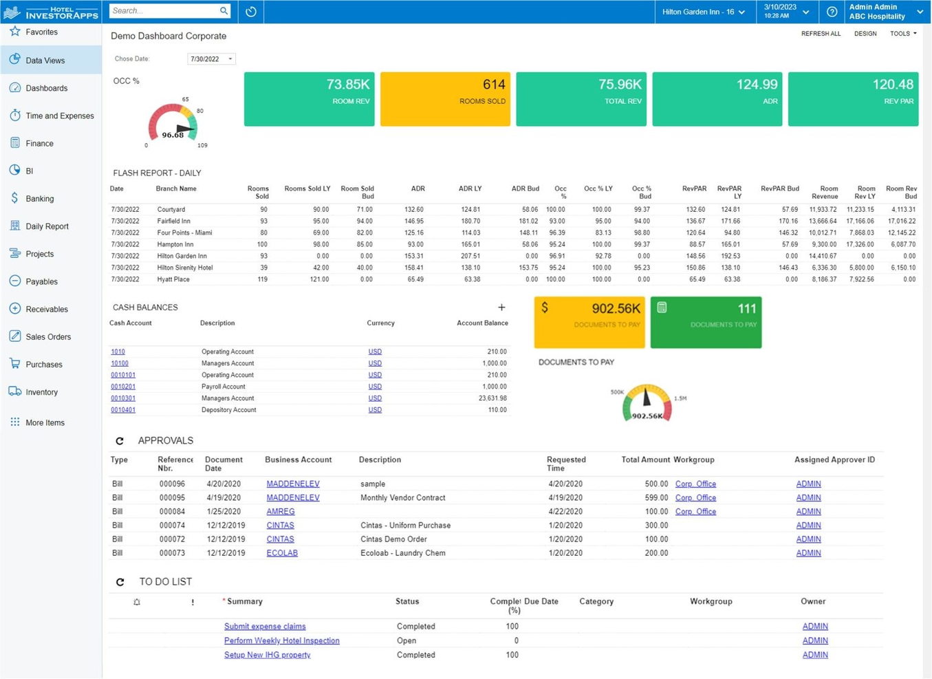Image resolution: width=932 pixels, height=679 pixels.
Task: Click inside the Search field
Action: (165, 11)
